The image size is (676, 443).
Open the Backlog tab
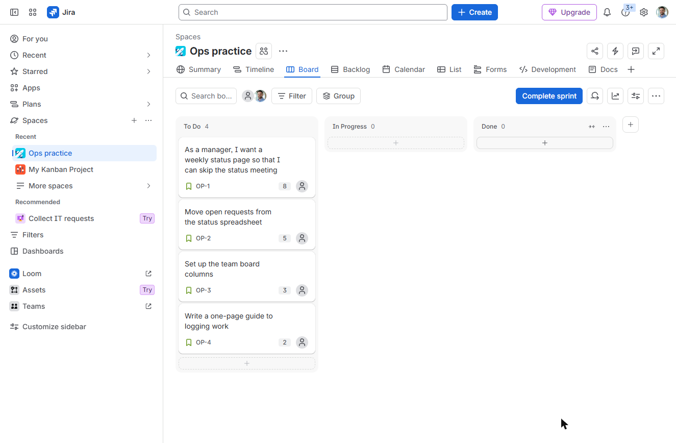click(x=350, y=69)
